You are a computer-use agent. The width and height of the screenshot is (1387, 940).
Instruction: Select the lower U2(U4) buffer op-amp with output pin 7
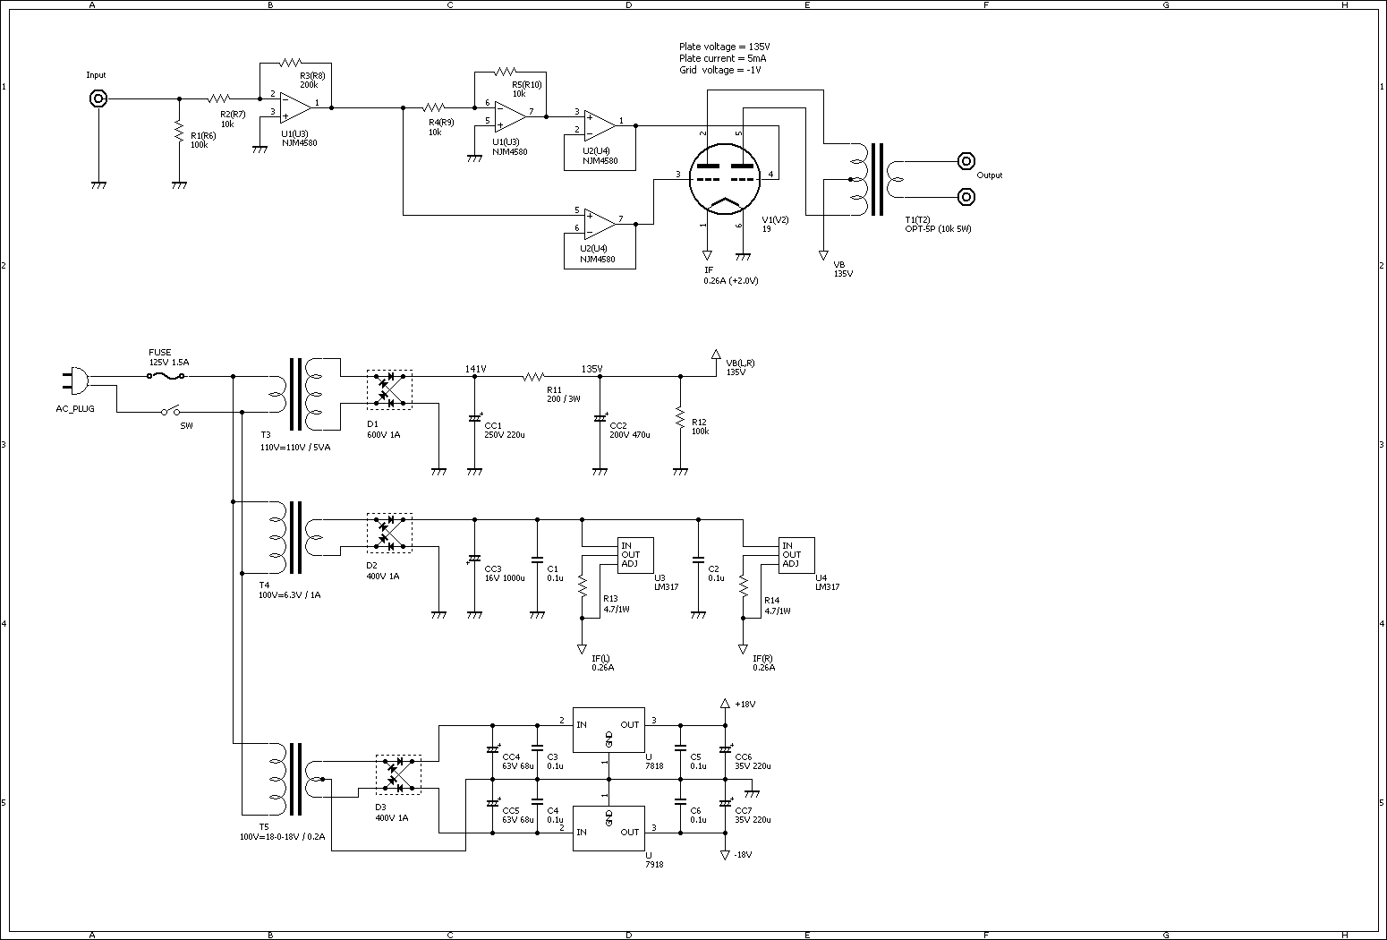pyautogui.click(x=600, y=224)
